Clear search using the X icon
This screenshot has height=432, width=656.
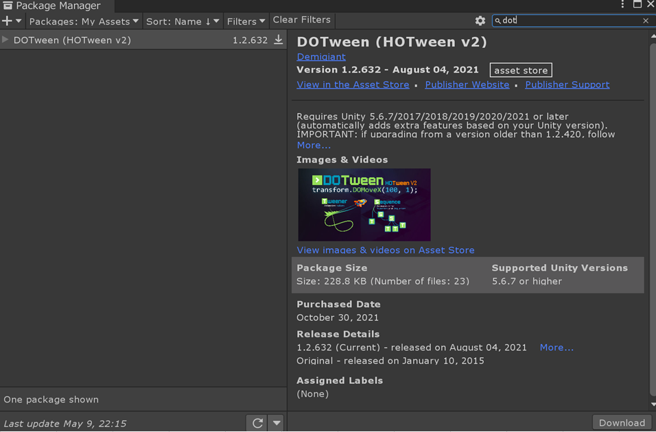click(646, 21)
